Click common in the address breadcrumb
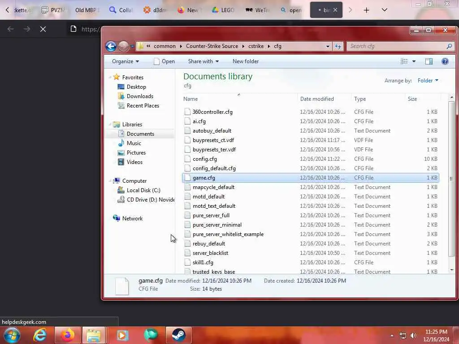The width and height of the screenshot is (459, 344). pyautogui.click(x=165, y=46)
